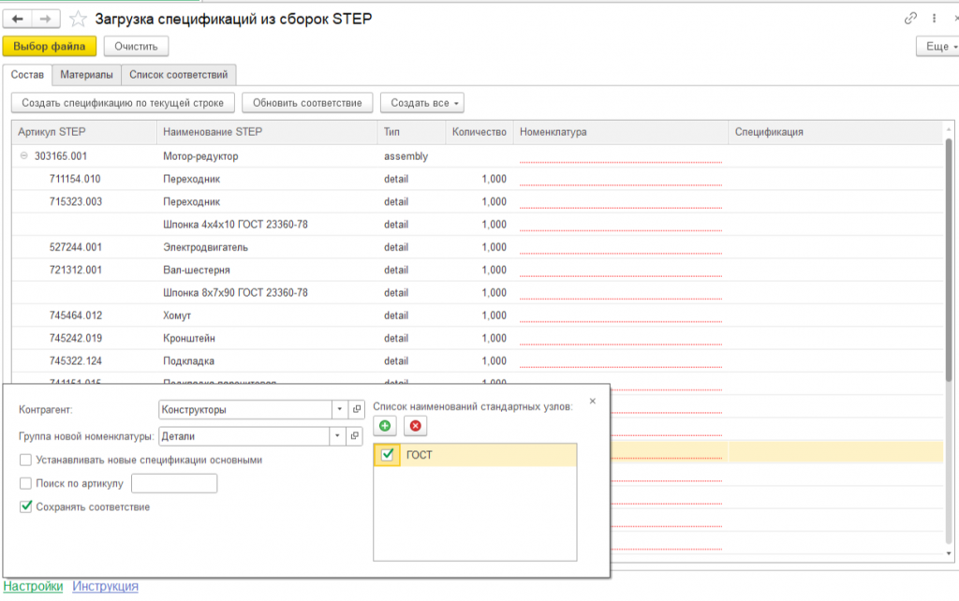
Task: Select the Вал-шестерня row
Action: click(x=477, y=270)
